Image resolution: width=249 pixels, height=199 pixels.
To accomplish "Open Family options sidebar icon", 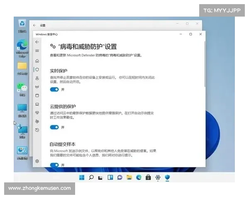I will click(x=37, y=121).
